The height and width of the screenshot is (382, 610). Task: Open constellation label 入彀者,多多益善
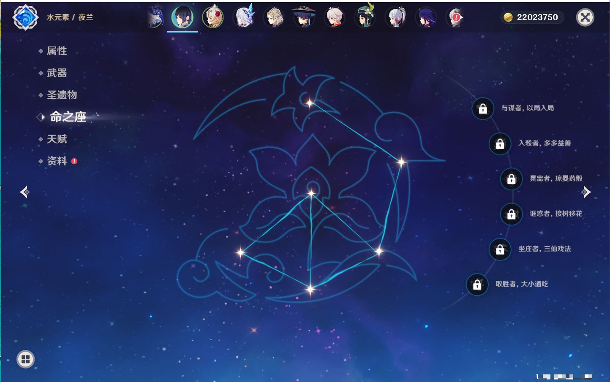545,143
